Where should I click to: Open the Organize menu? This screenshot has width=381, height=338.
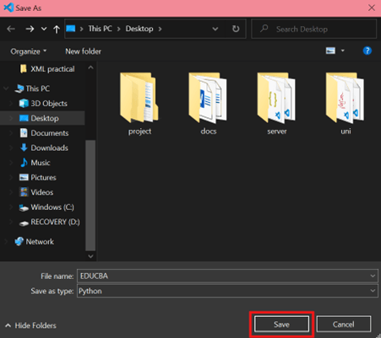29,51
